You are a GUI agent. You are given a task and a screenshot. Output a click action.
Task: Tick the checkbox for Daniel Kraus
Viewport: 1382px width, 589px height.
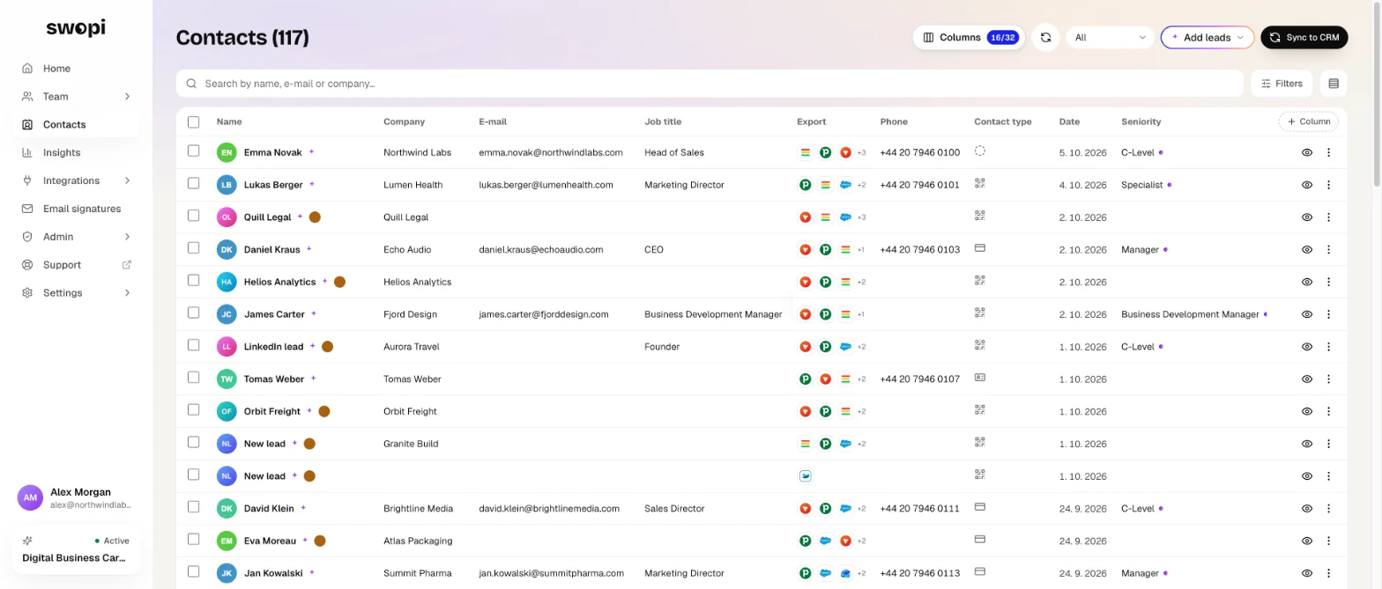tap(194, 248)
